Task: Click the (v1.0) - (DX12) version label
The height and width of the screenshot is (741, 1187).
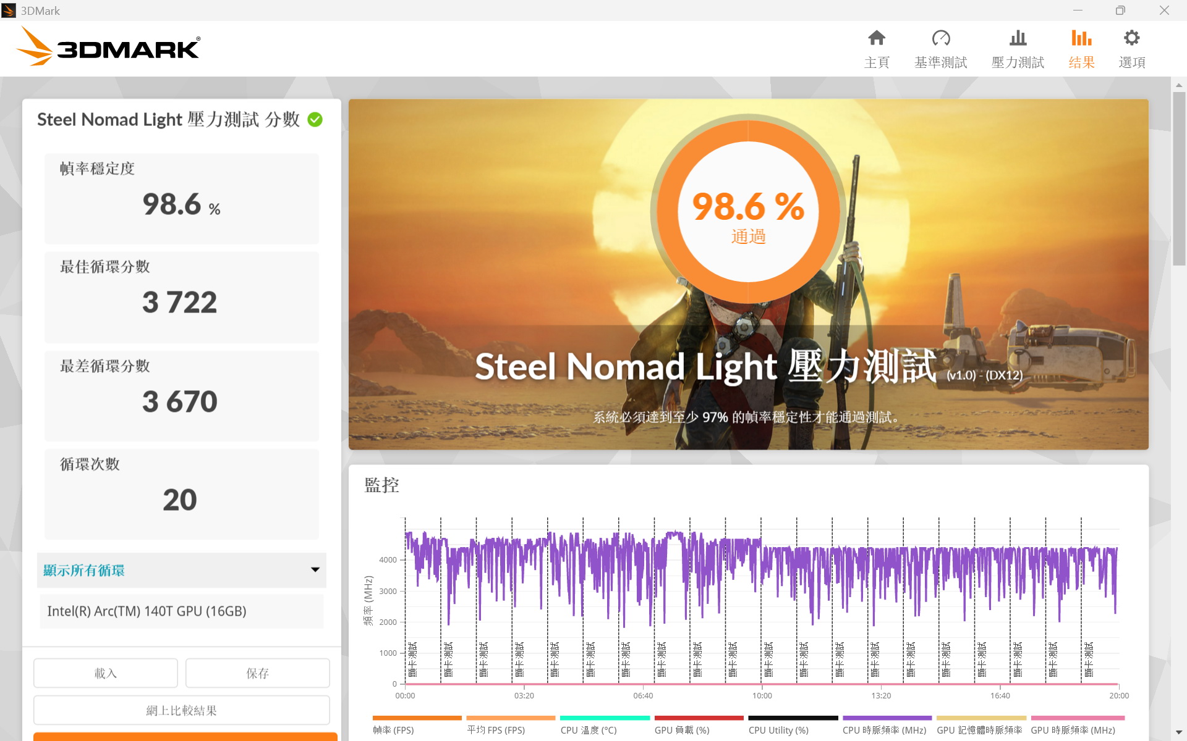Action: point(985,375)
